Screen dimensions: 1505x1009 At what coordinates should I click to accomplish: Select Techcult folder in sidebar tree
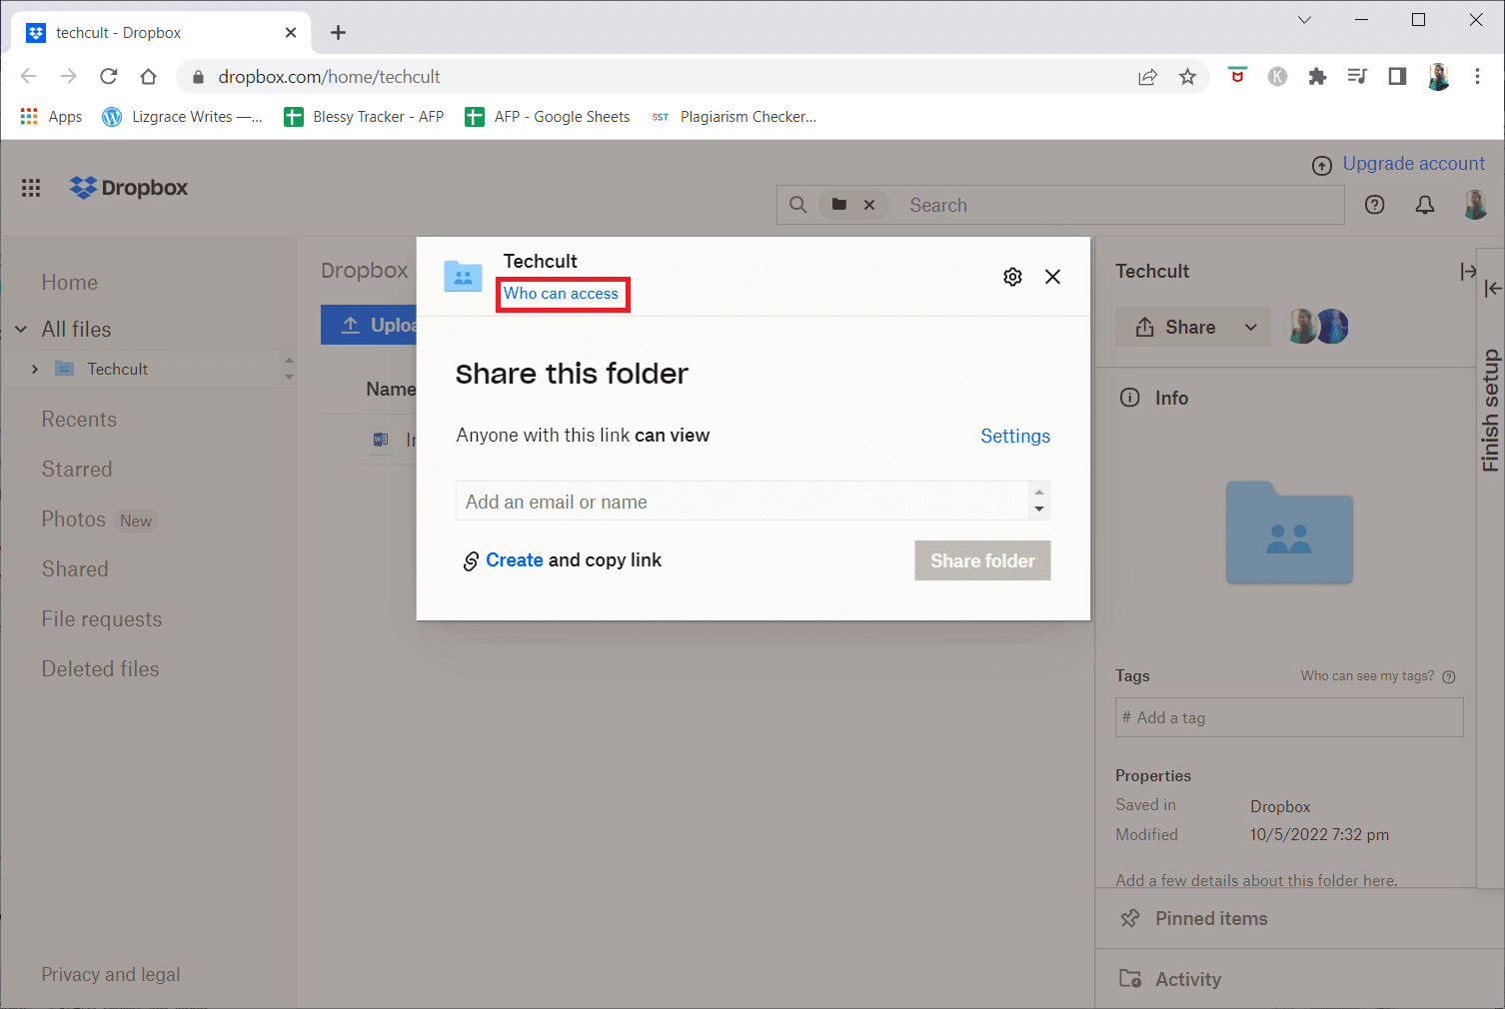[117, 369]
